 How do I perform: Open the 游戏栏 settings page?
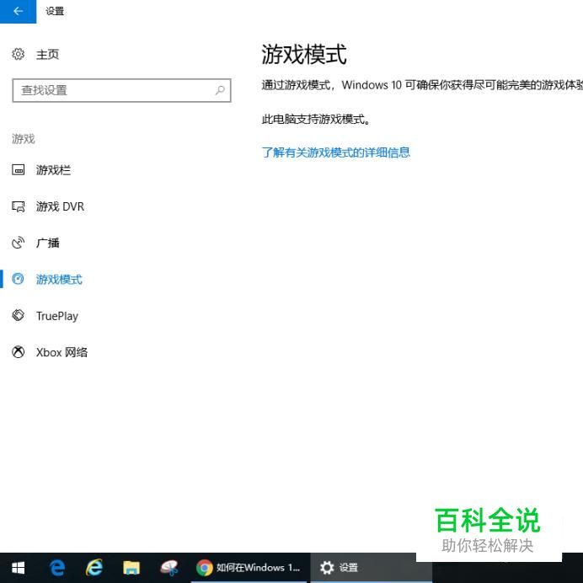coord(53,170)
